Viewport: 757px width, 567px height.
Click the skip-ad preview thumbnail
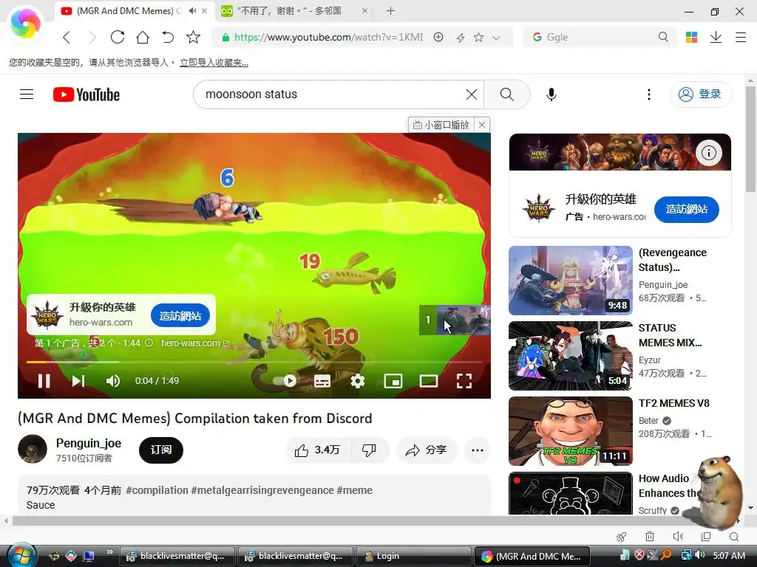click(x=455, y=320)
